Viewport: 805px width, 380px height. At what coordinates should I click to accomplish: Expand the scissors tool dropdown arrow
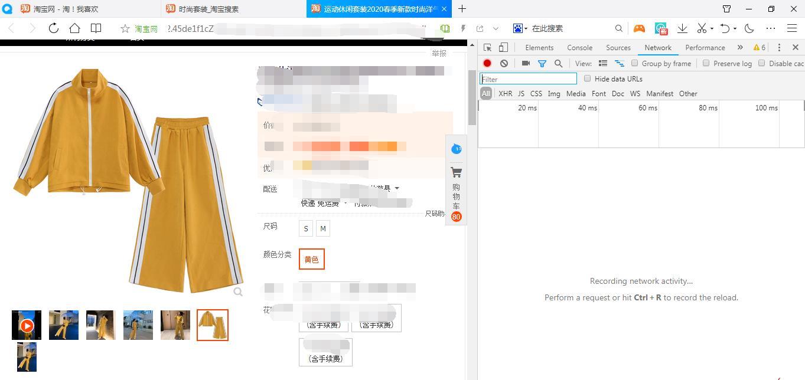[x=712, y=28]
